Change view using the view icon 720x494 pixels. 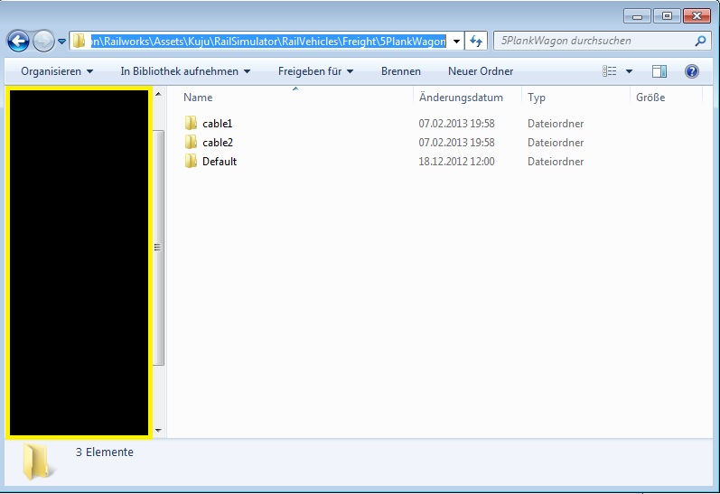point(610,71)
